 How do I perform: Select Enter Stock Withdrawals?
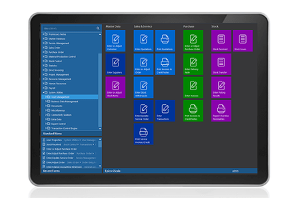143,87
